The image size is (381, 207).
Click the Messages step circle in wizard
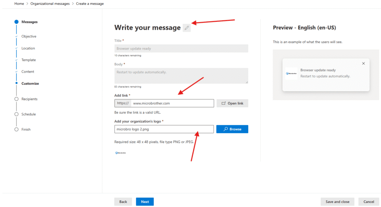click(16, 22)
